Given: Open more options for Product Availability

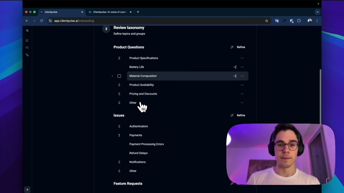Looking at the screenshot, I should (242, 85).
